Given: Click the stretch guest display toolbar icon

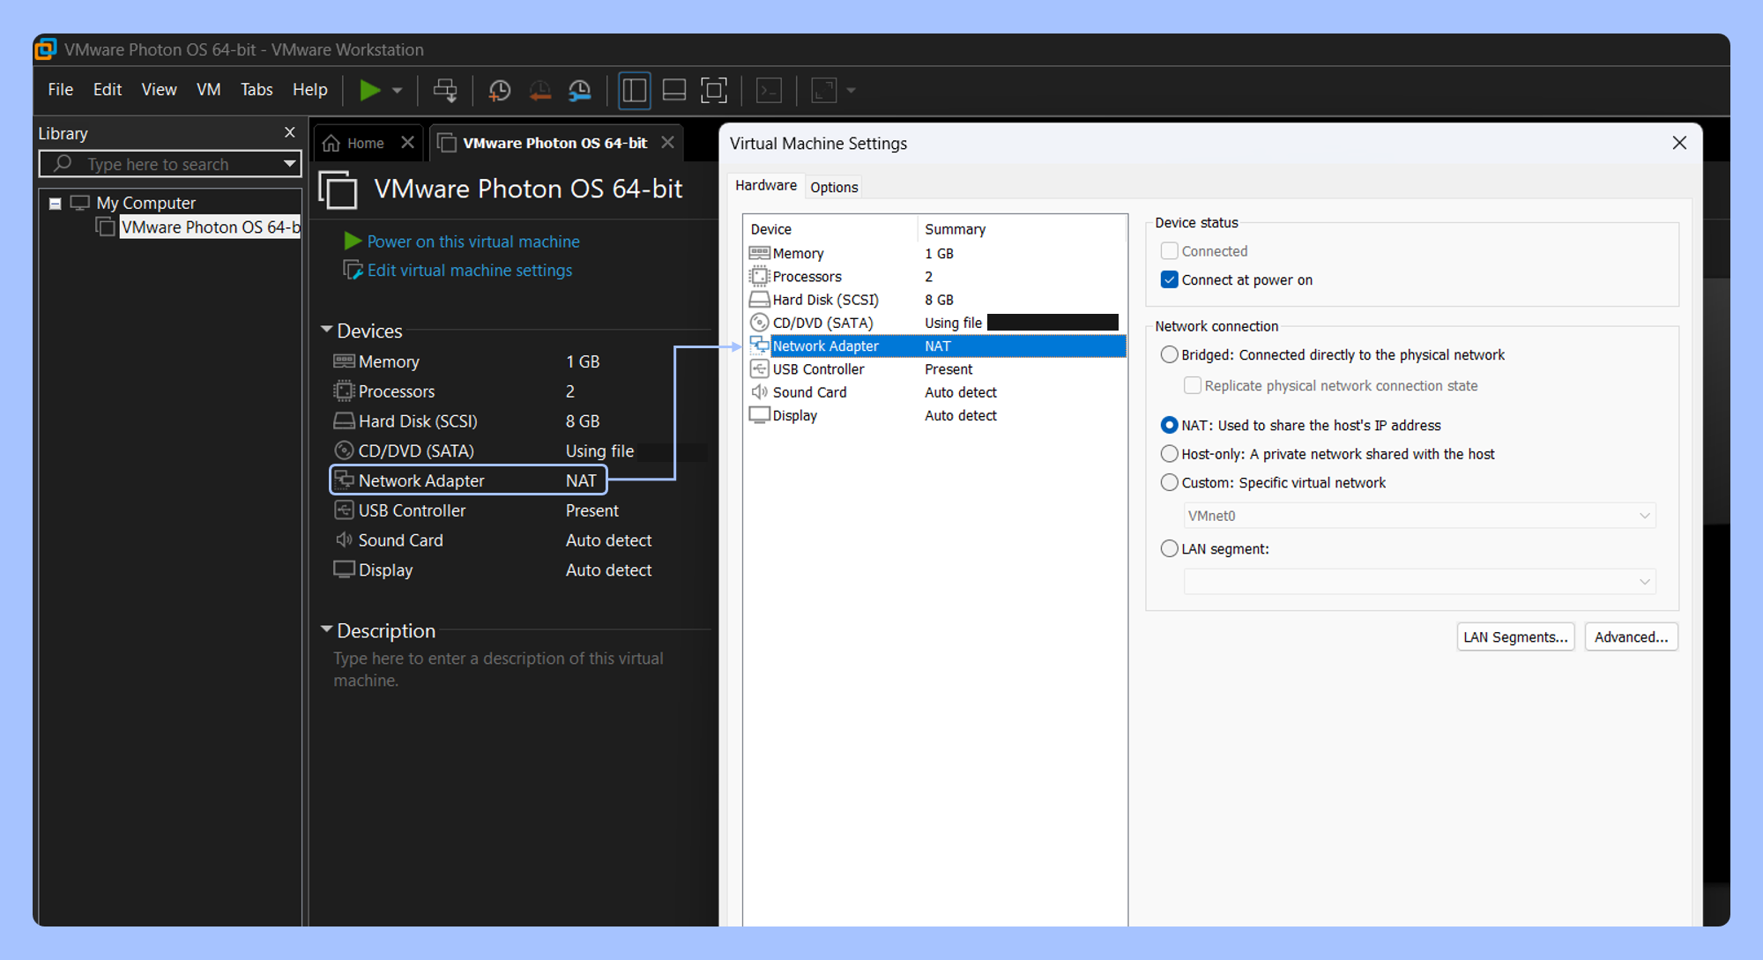Looking at the screenshot, I should pos(824,90).
